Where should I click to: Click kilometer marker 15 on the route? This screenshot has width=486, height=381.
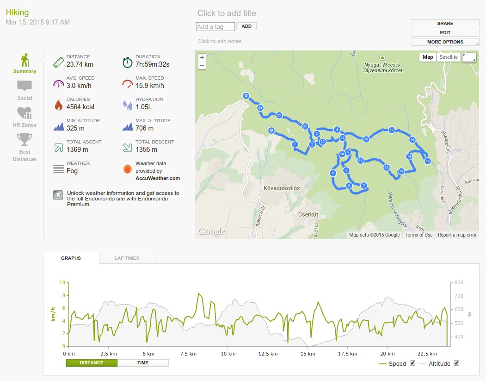[428, 161]
